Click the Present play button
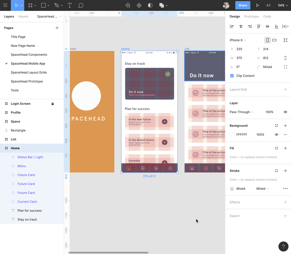 257,5
